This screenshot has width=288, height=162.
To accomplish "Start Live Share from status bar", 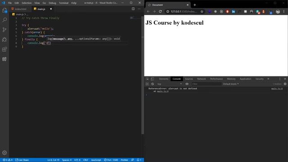I will coord(22,160).
